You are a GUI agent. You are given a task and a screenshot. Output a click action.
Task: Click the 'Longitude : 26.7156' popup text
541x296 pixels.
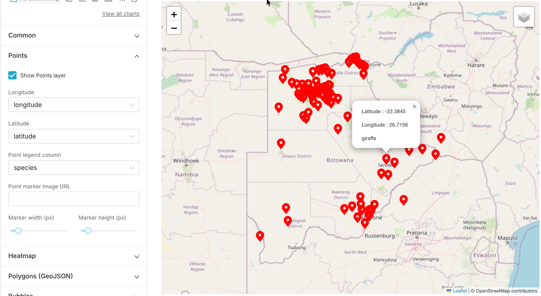385,125
